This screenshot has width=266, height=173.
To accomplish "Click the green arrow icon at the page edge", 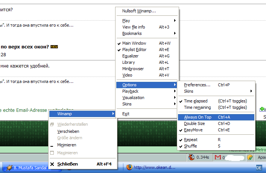I will pyautogui.click(x=263, y=109).
